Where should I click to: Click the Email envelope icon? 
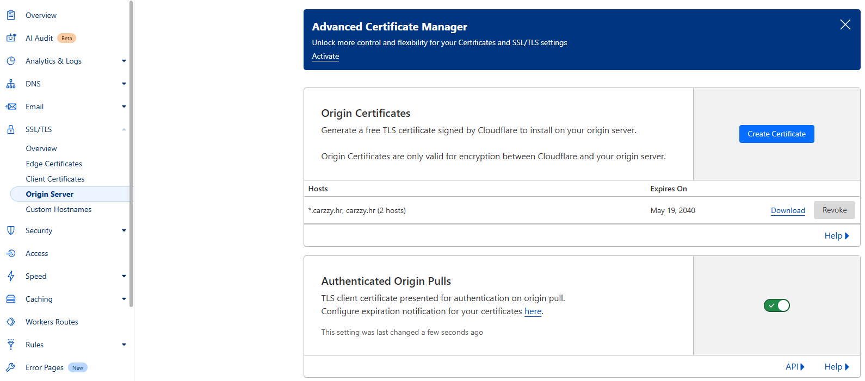(x=11, y=107)
